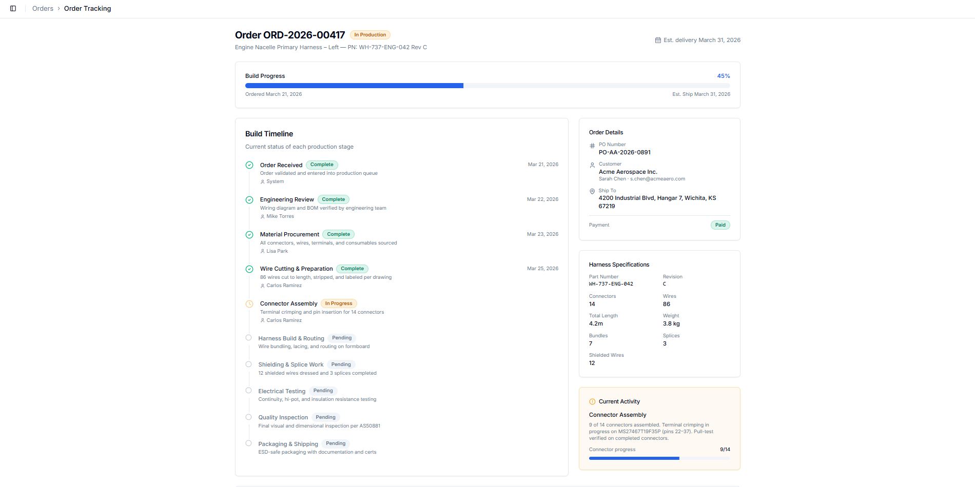Go to Orders in the breadcrumb
Viewport: 975px width, 487px height.
point(43,9)
